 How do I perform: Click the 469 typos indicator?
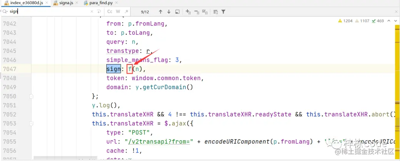pyautogui.click(x=378, y=21)
